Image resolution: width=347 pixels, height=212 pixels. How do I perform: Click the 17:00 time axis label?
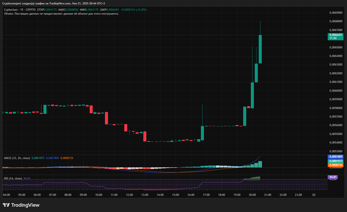pos(206,195)
